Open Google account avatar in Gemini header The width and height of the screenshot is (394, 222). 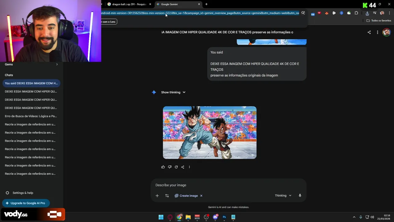(386, 32)
